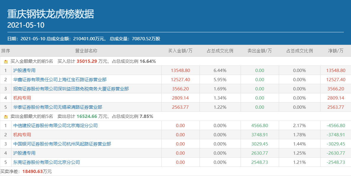
Task: Click the 卖出金额/万 column header
Action: coord(260,51)
